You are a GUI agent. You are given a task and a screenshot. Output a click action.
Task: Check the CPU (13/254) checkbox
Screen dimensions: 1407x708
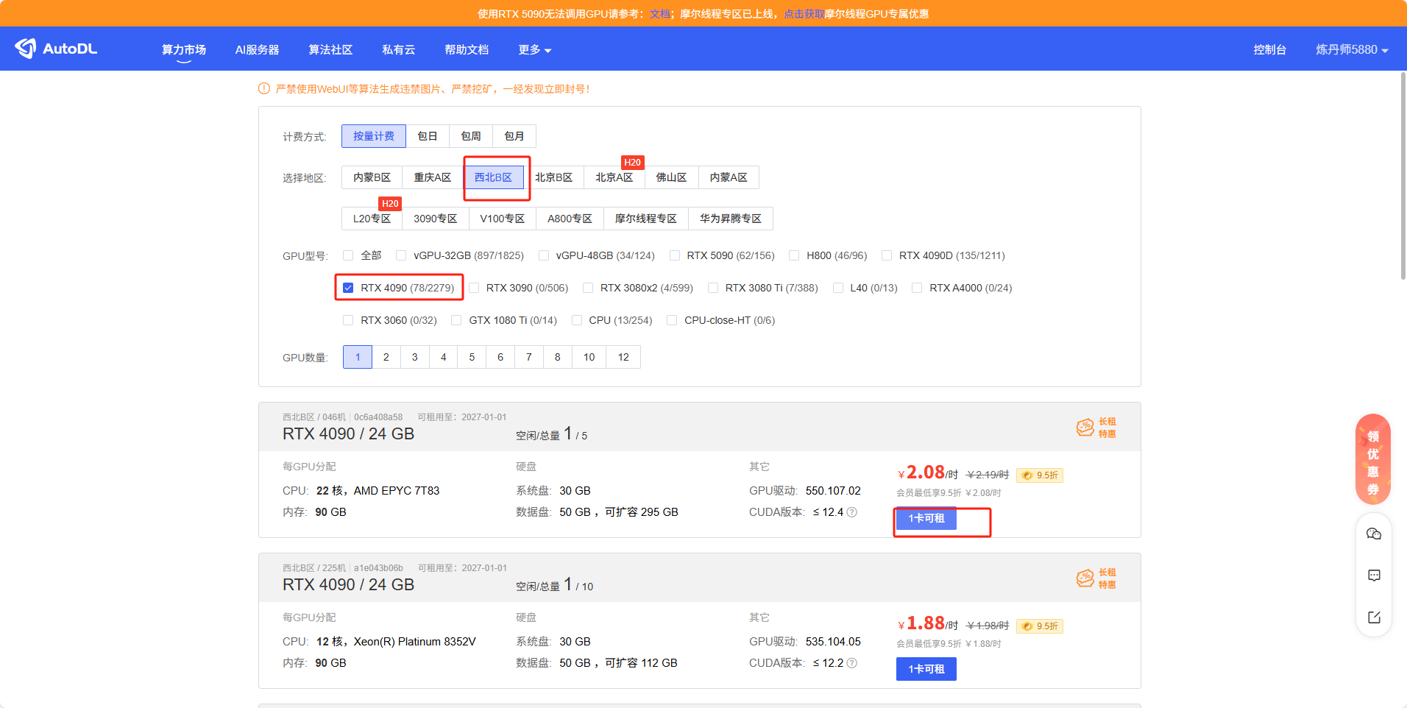577,320
